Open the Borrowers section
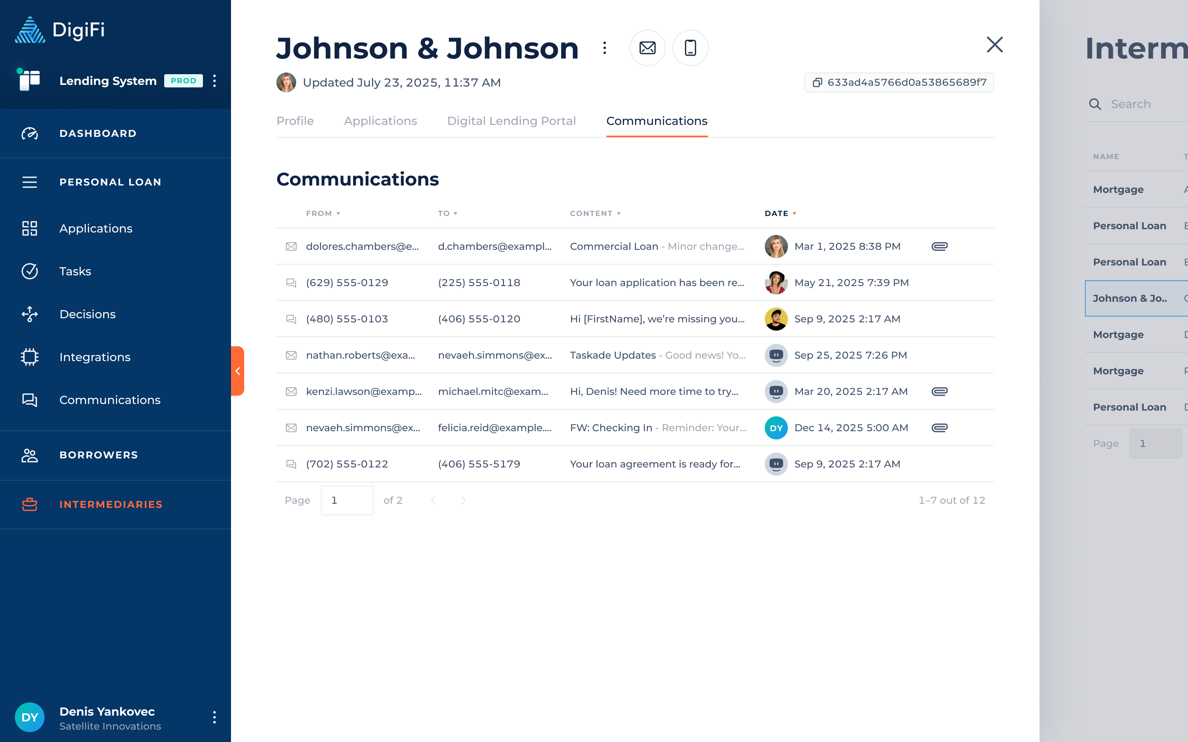The height and width of the screenshot is (742, 1188). [98, 455]
